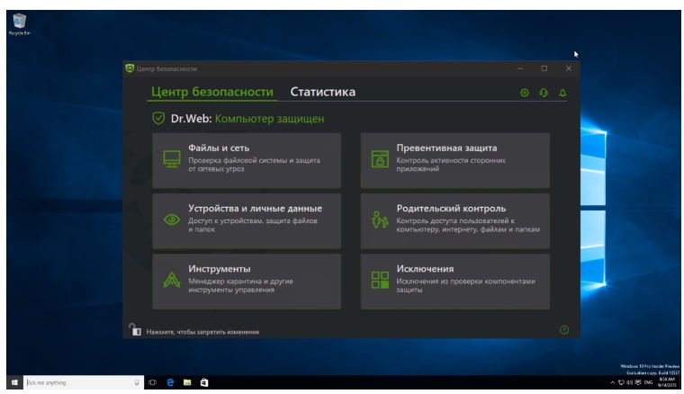Minimize the Dr.Web security center window
This screenshot has height=394, width=684.
coord(520,68)
